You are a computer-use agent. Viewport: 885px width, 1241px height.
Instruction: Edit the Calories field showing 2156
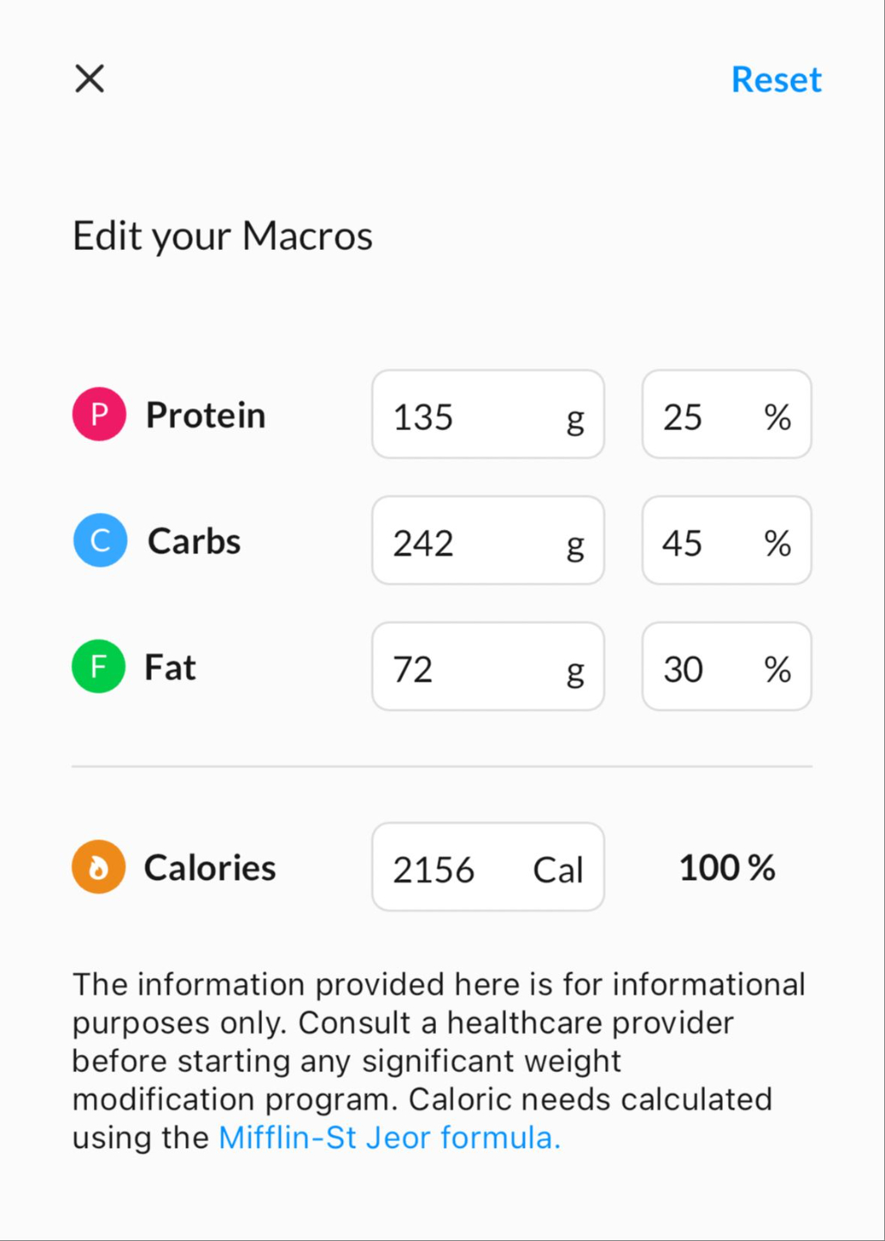[x=487, y=867]
